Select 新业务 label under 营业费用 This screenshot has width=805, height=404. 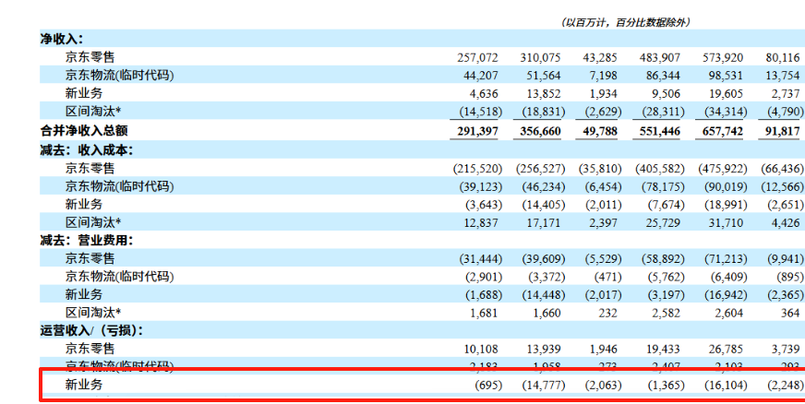pos(84,295)
